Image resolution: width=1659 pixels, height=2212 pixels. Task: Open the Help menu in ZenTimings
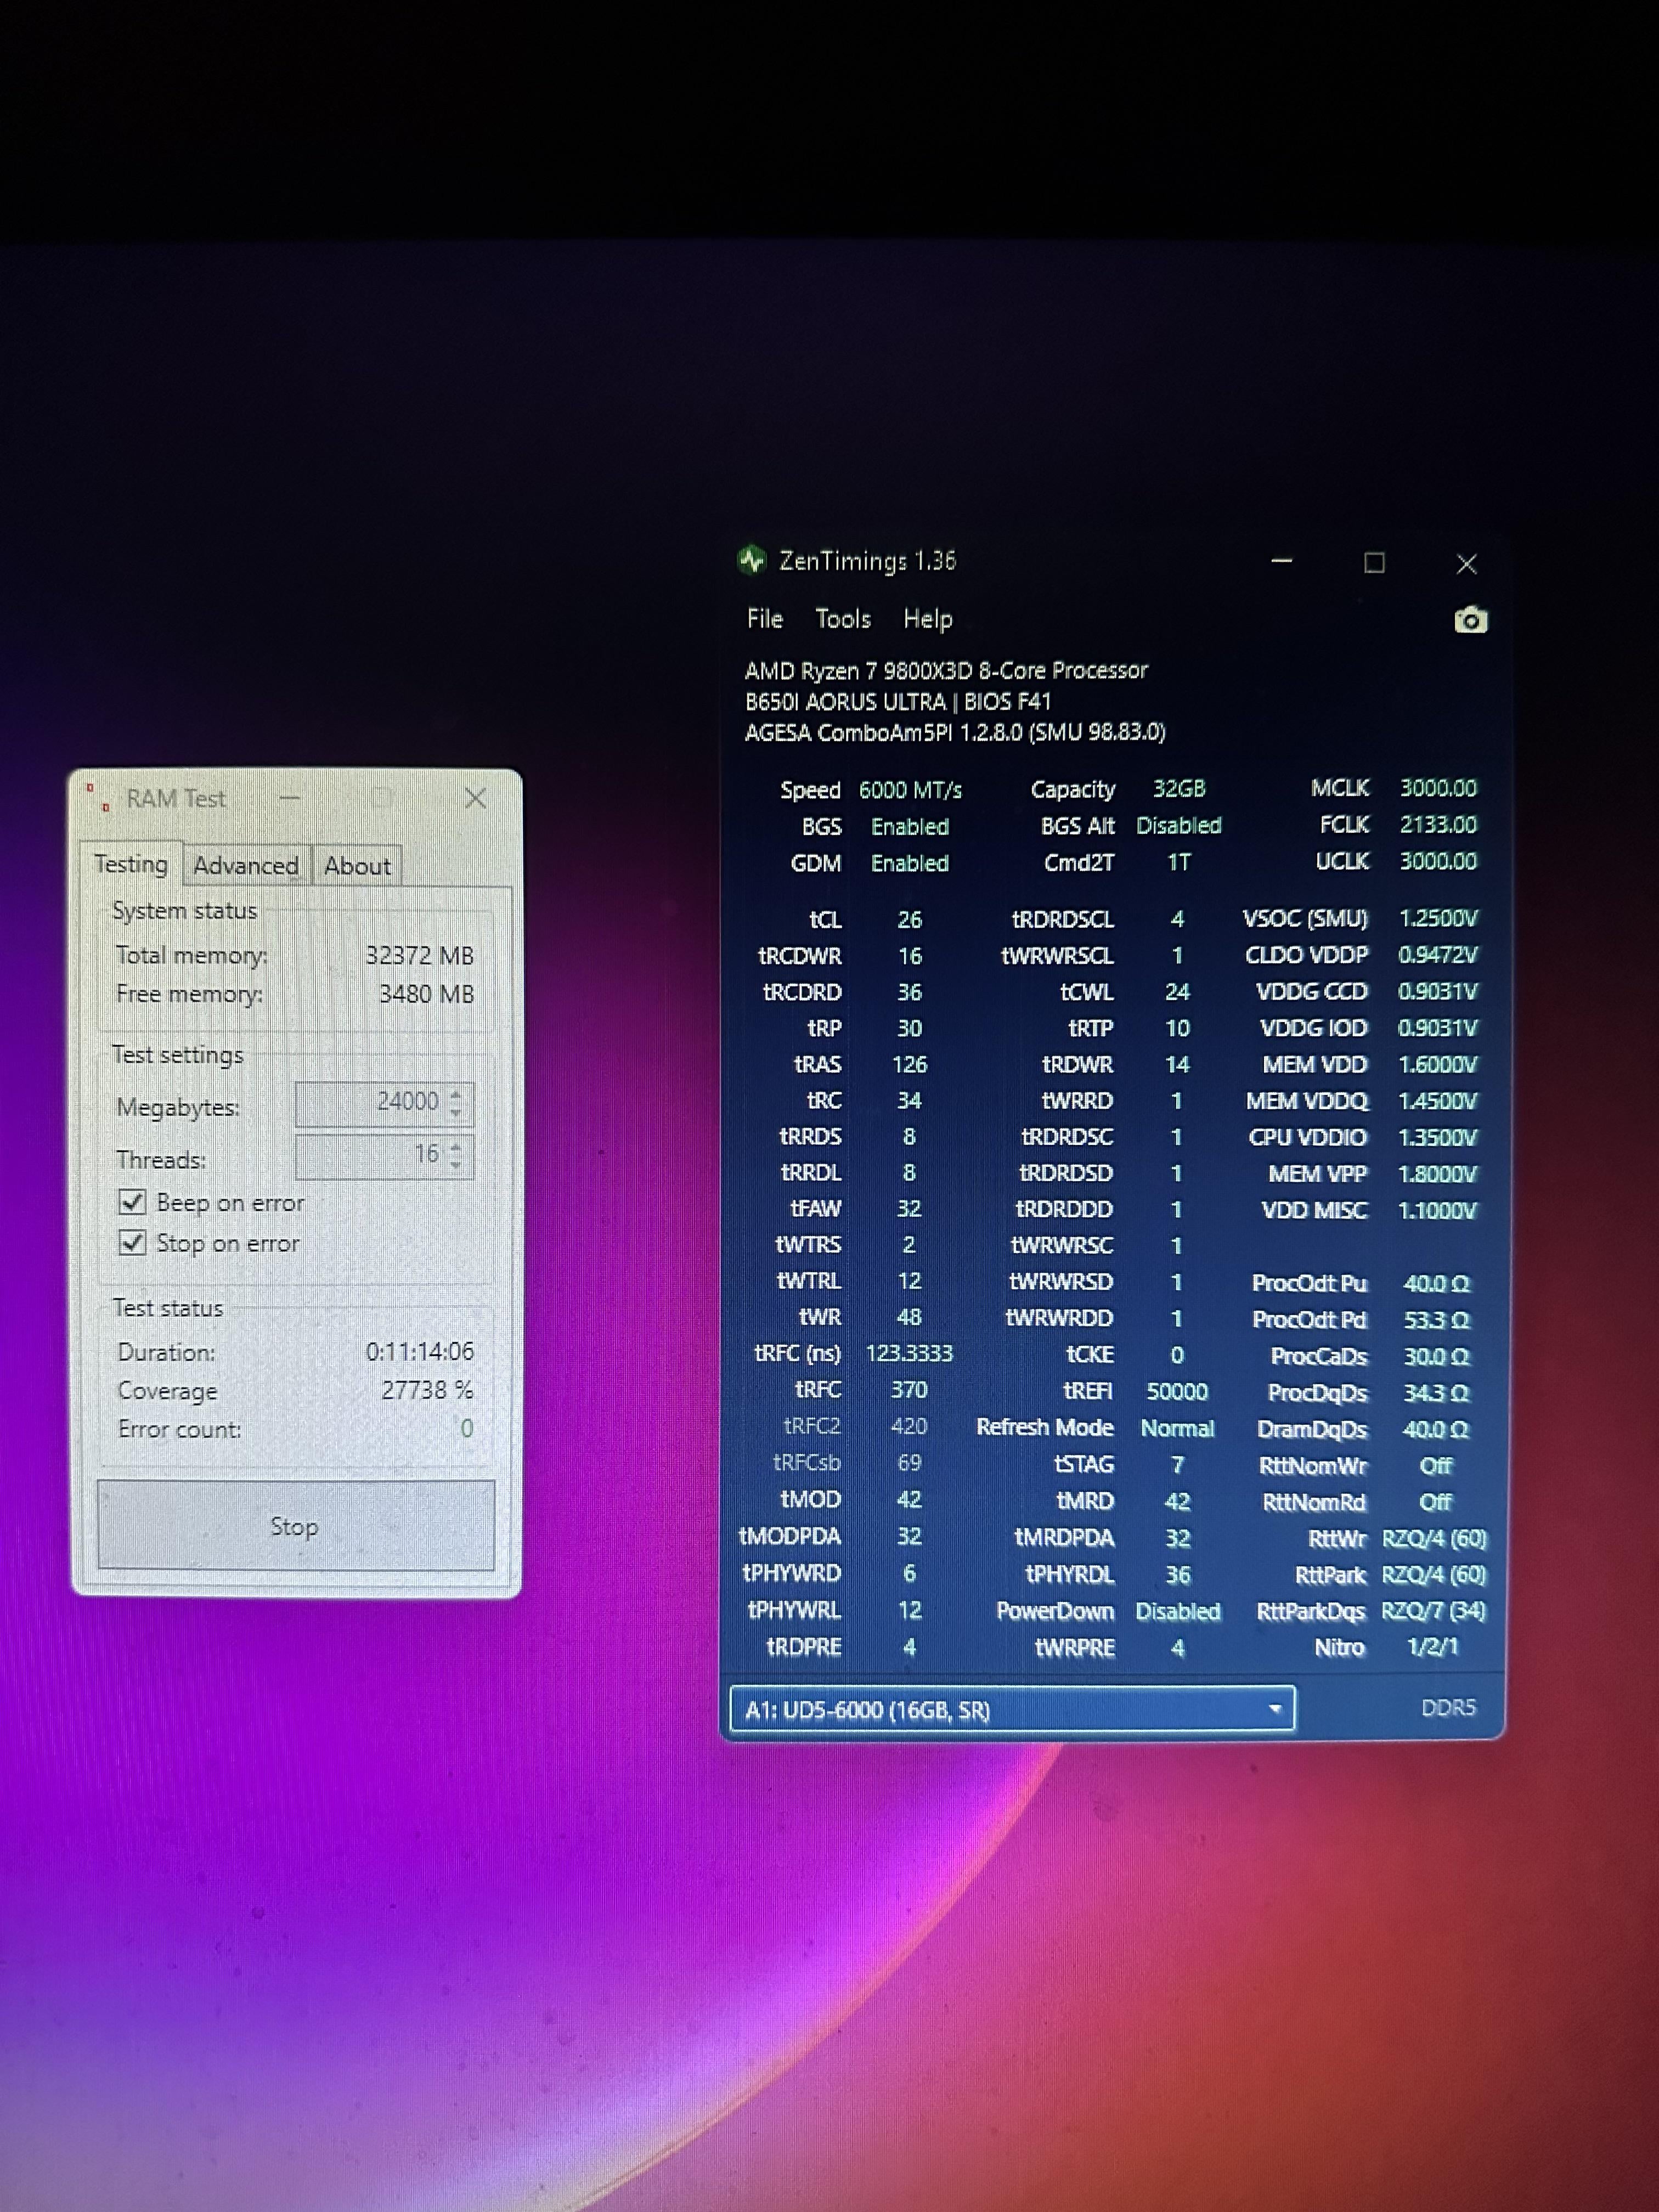click(x=927, y=619)
